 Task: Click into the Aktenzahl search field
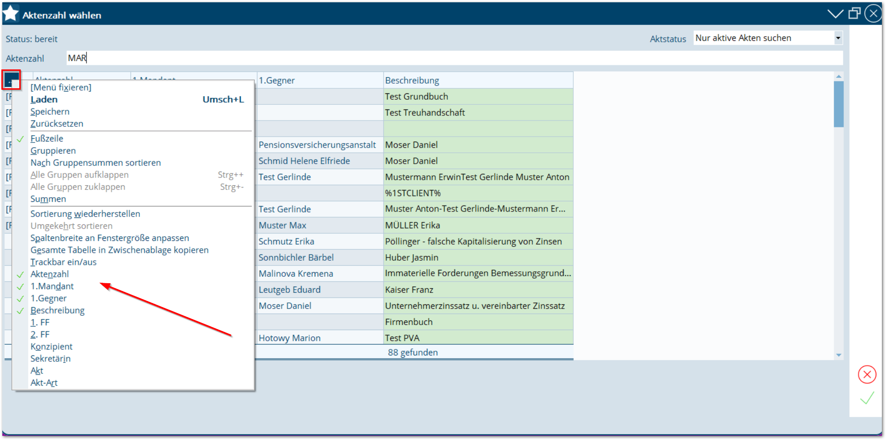point(454,58)
